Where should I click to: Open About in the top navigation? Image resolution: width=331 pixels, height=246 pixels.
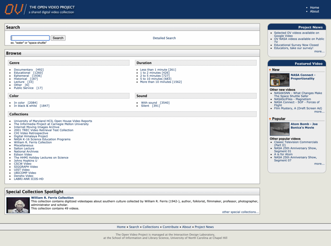(314, 11)
